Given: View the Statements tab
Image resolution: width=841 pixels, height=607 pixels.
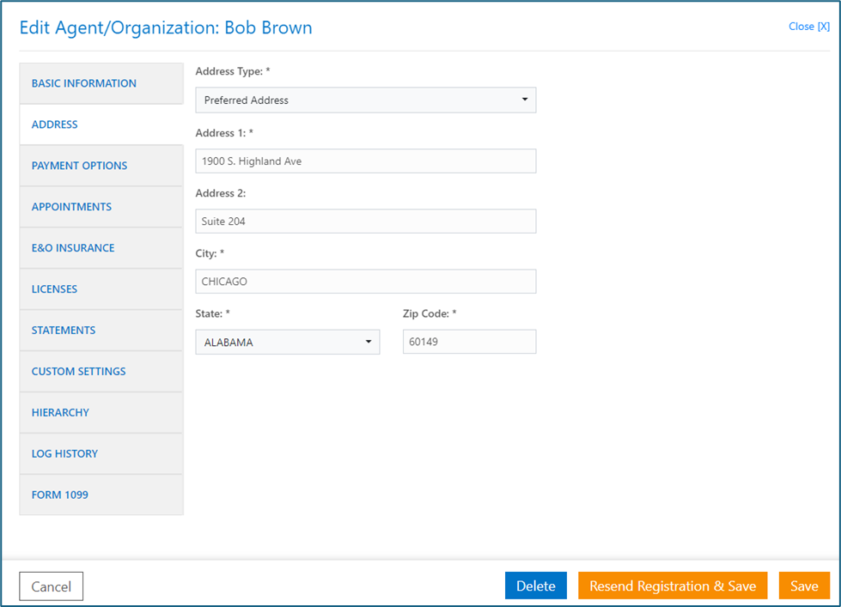Looking at the screenshot, I should click(x=101, y=331).
